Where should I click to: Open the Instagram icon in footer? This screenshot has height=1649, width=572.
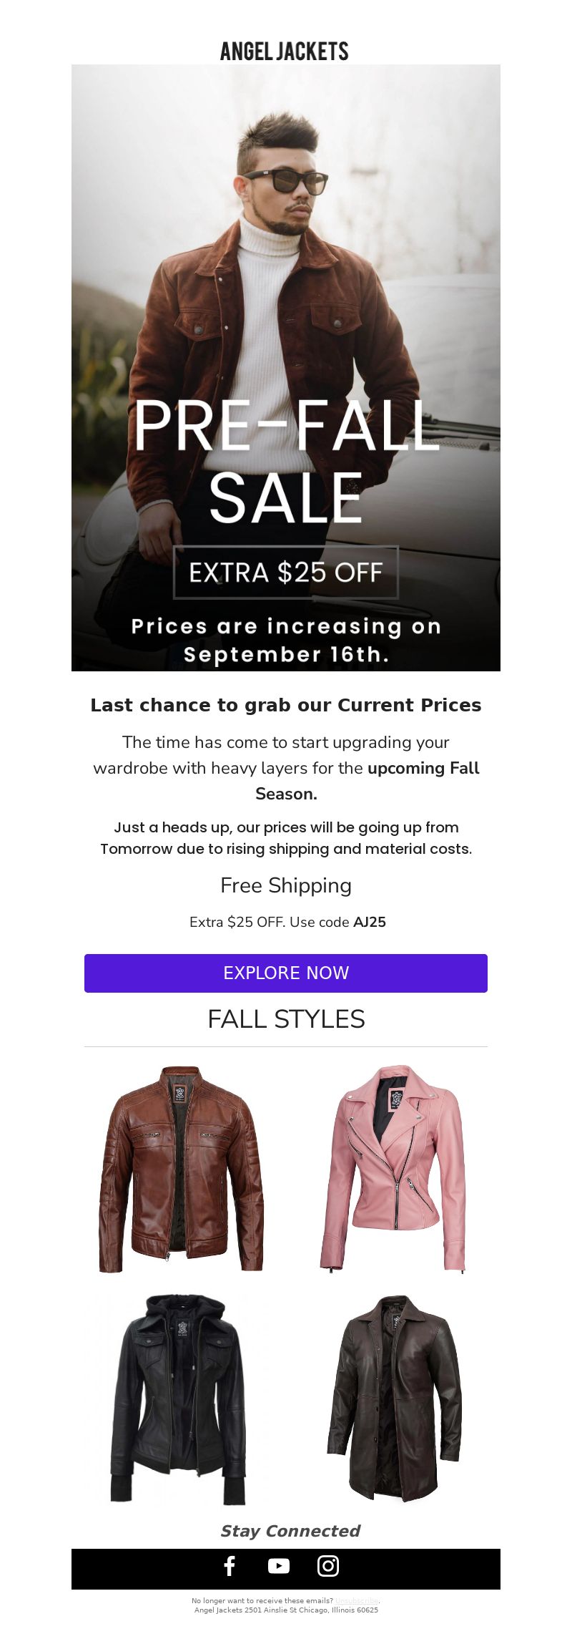[328, 1566]
